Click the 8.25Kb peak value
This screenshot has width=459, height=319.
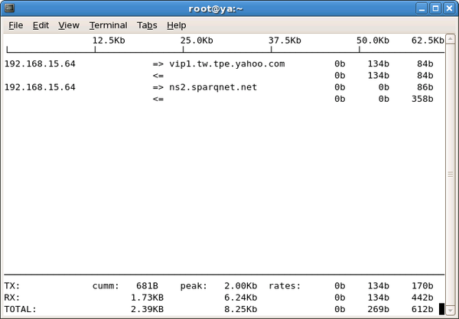point(241,309)
